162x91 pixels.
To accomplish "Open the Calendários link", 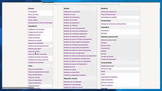I will (x=105, y=31).
